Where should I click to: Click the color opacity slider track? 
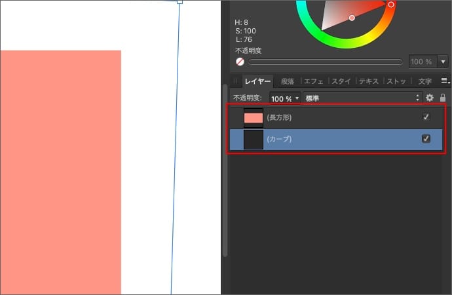[326, 62]
